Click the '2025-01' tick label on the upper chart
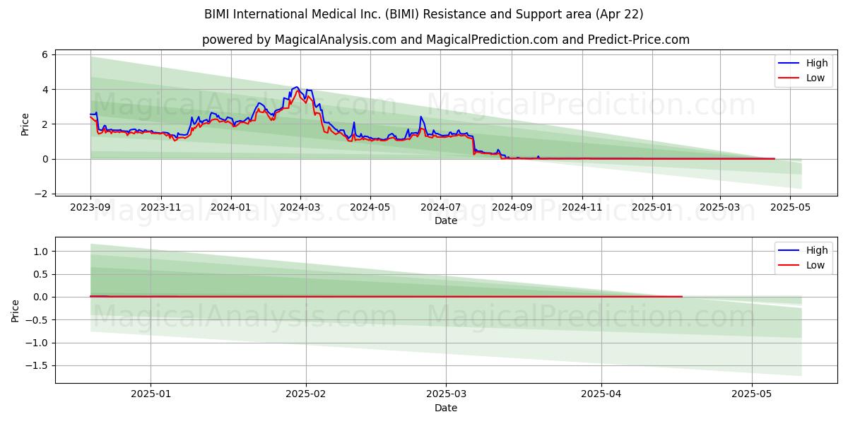Image resolution: width=848 pixels, height=424 pixels. tap(652, 207)
